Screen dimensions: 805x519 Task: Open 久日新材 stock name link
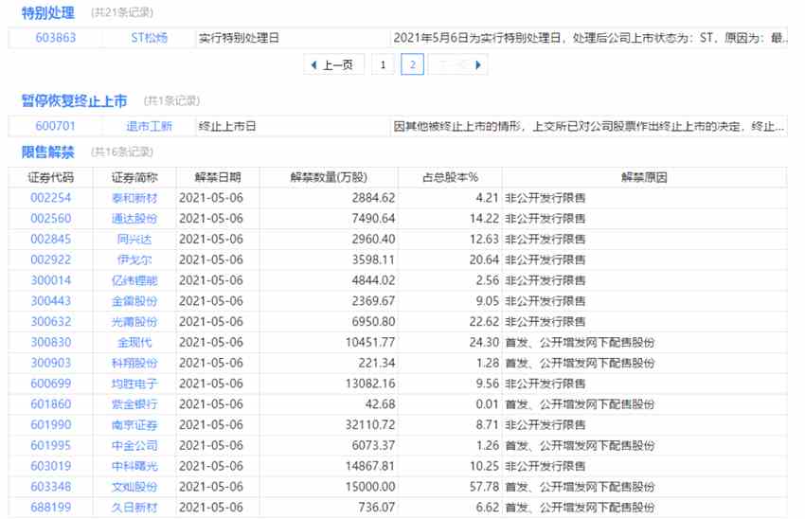(134, 508)
